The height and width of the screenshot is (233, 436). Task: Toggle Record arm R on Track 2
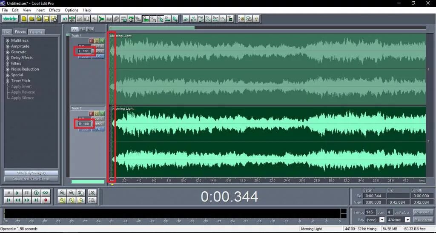pyautogui.click(x=91, y=114)
